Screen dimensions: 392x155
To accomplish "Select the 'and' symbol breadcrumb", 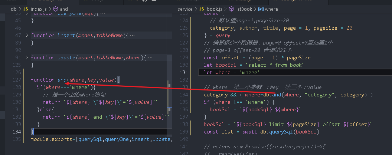I will click(64, 9).
